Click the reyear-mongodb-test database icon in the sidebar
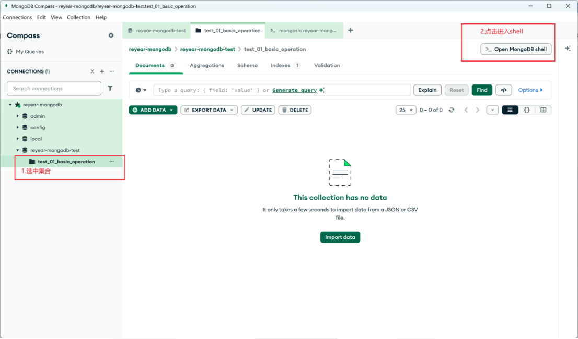 click(x=25, y=150)
